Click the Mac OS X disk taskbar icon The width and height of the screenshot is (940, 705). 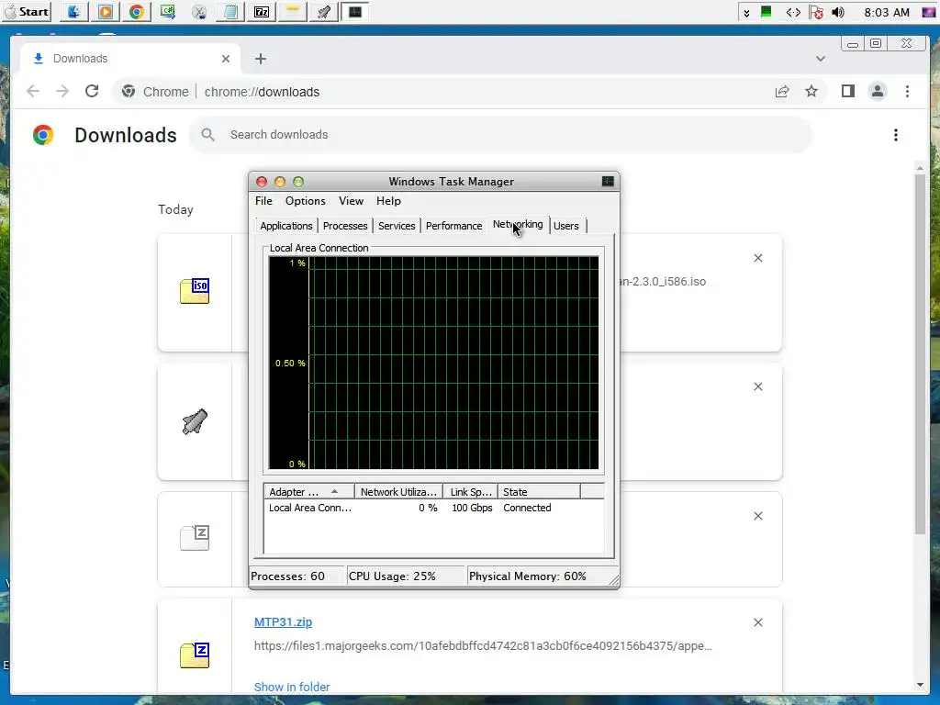point(199,12)
